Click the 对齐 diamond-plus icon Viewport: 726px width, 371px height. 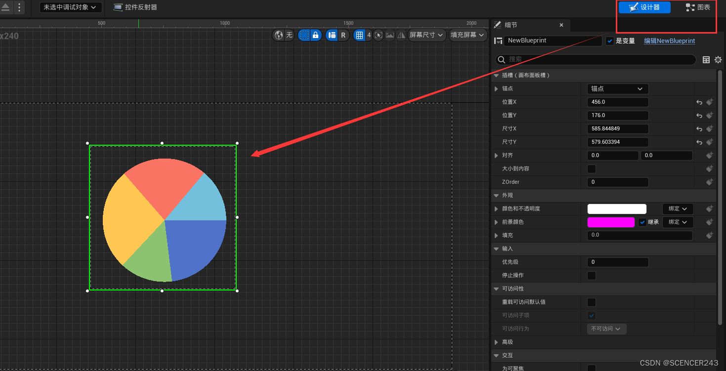[x=710, y=156]
